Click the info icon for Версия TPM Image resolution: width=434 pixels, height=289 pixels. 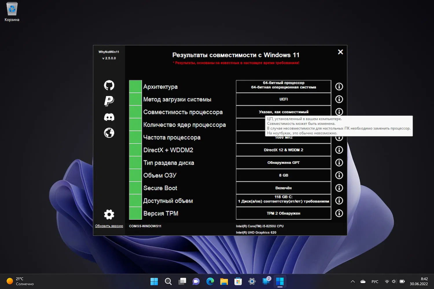click(339, 213)
